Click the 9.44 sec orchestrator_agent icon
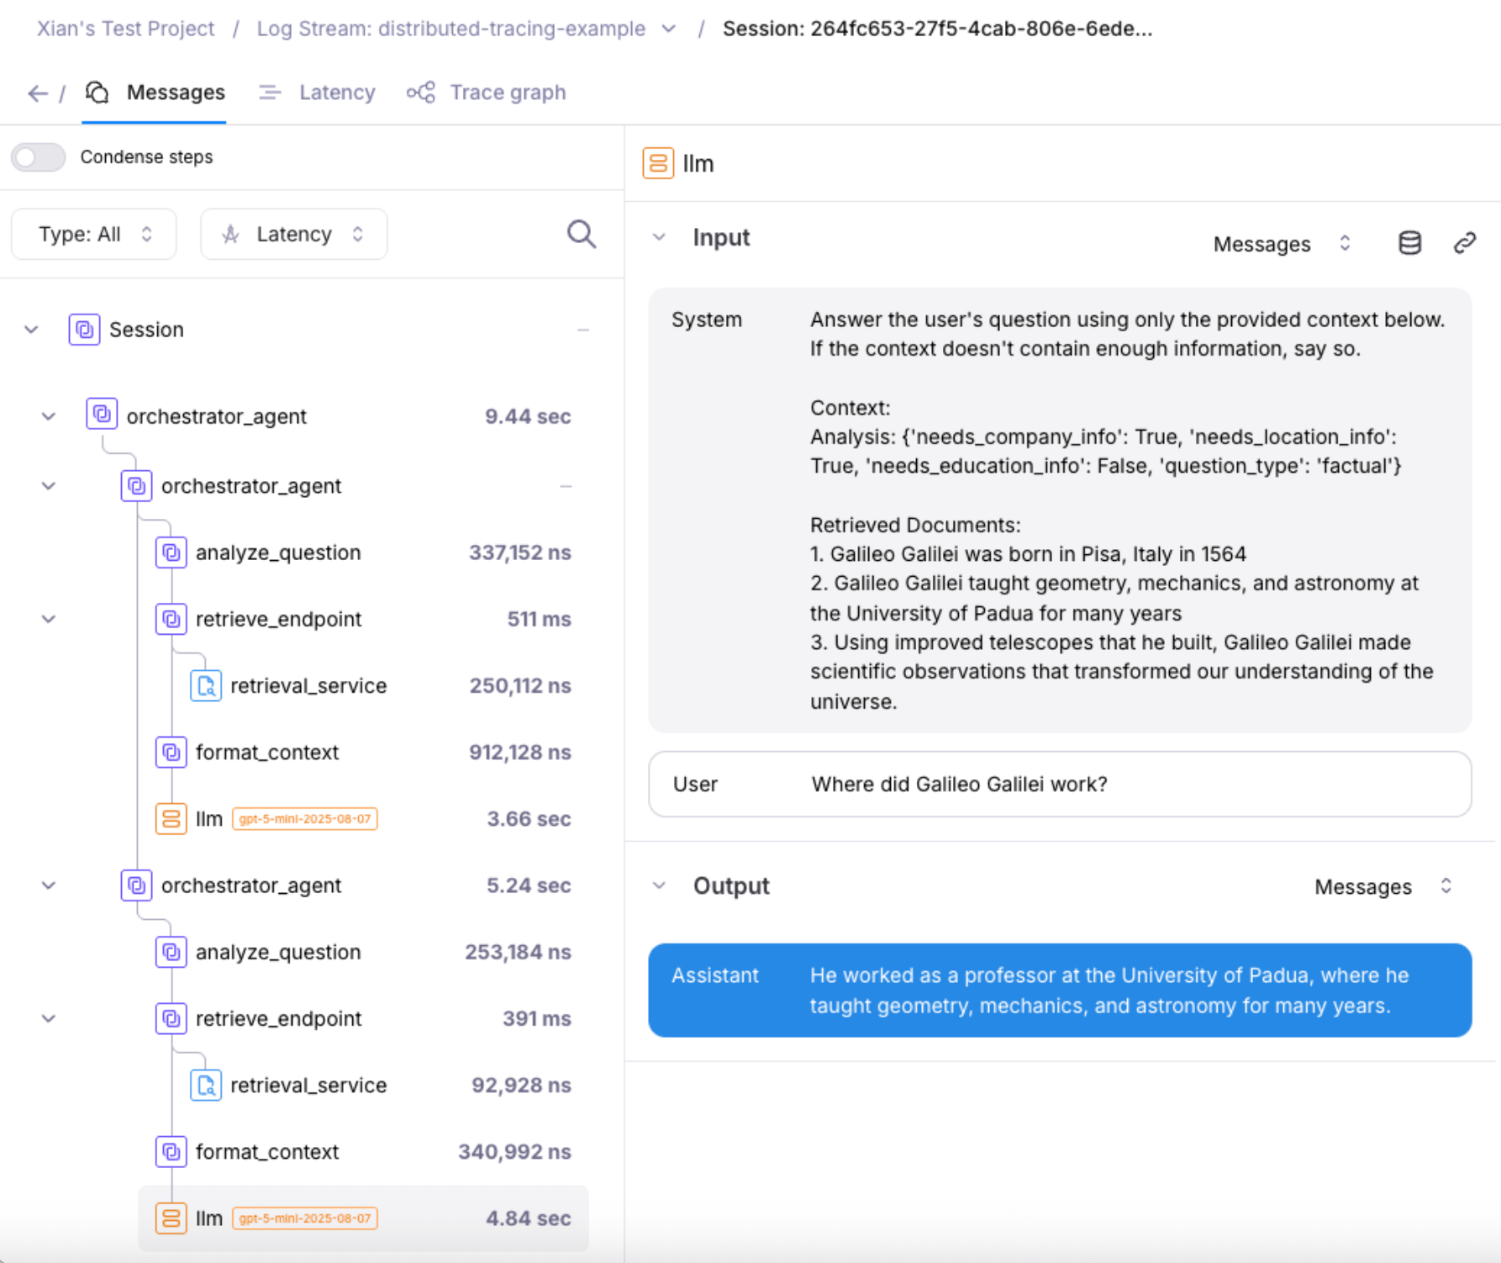This screenshot has height=1263, width=1501. coord(102,415)
